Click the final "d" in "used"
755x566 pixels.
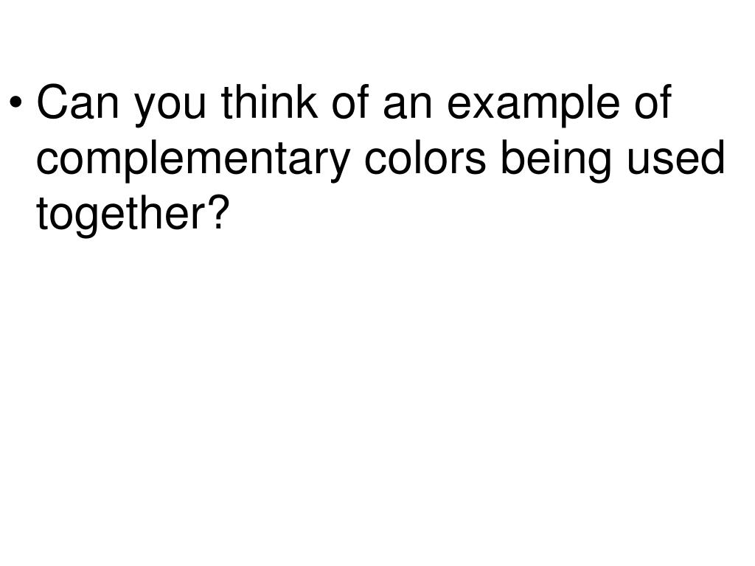711,157
